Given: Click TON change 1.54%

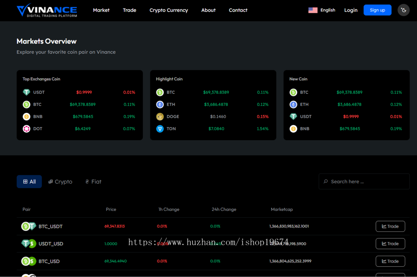Looking at the screenshot, I should (x=262, y=129).
